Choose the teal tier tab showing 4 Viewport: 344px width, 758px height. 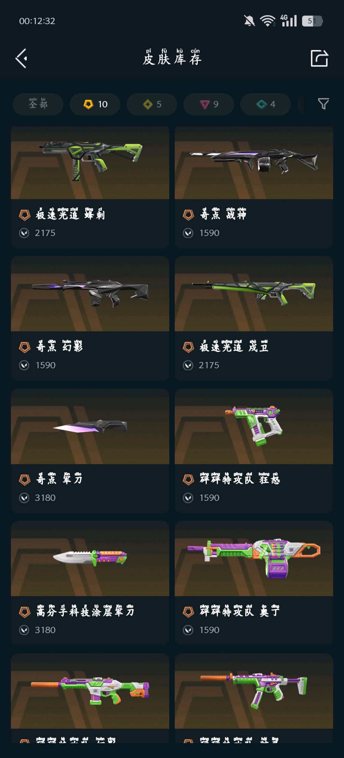pos(265,104)
